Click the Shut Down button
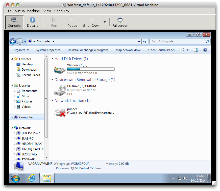The image size is (220, 191). point(92,22)
